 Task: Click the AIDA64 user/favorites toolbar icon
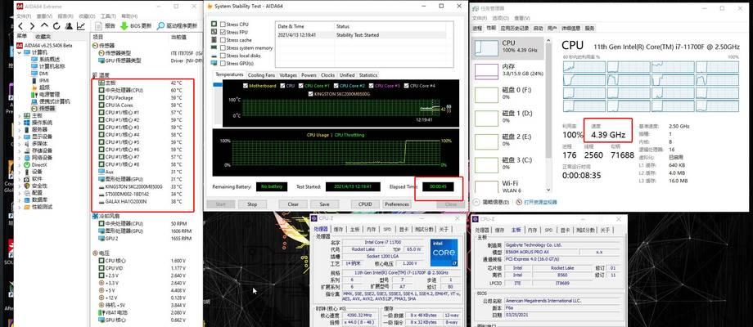pyautogui.click(x=69, y=26)
